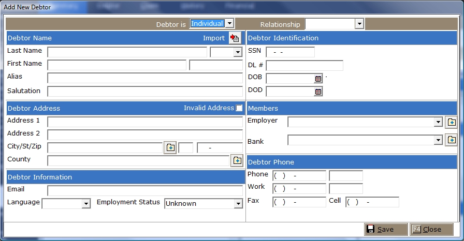This screenshot has width=464, height=241.
Task: Click the County lookup icon
Action: click(x=237, y=160)
